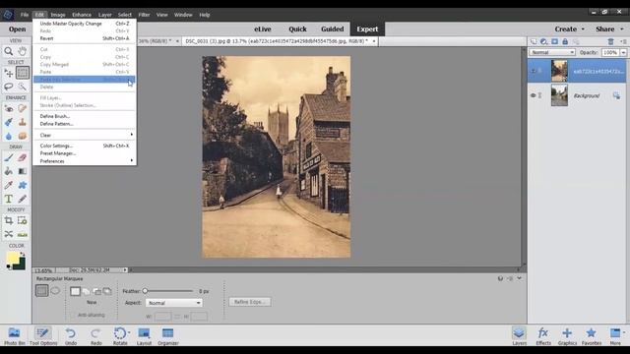Adjust the Feather slider handle
Viewport: 630px width, 354px height.
(145, 291)
